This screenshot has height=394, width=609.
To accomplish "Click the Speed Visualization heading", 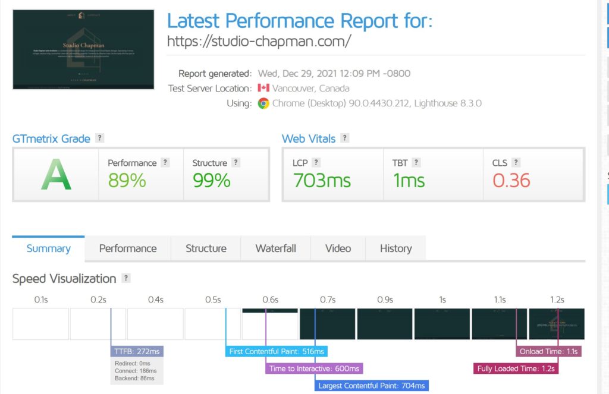I will click(64, 279).
